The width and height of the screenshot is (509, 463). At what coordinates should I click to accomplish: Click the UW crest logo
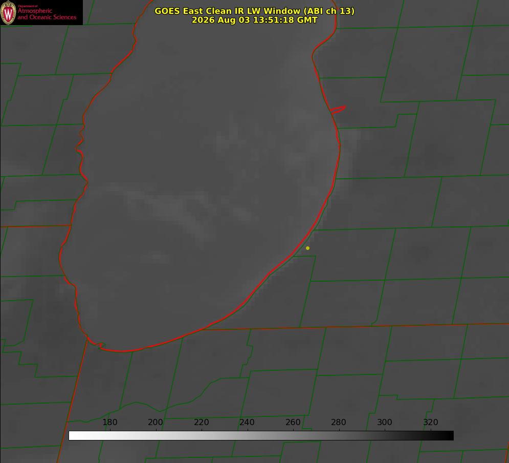click(8, 13)
